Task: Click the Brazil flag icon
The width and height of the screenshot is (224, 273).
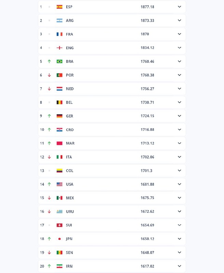Action: 59,61
